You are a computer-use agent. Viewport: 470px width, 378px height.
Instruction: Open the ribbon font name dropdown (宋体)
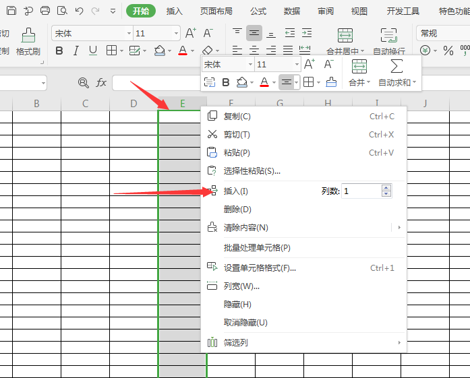click(129, 33)
